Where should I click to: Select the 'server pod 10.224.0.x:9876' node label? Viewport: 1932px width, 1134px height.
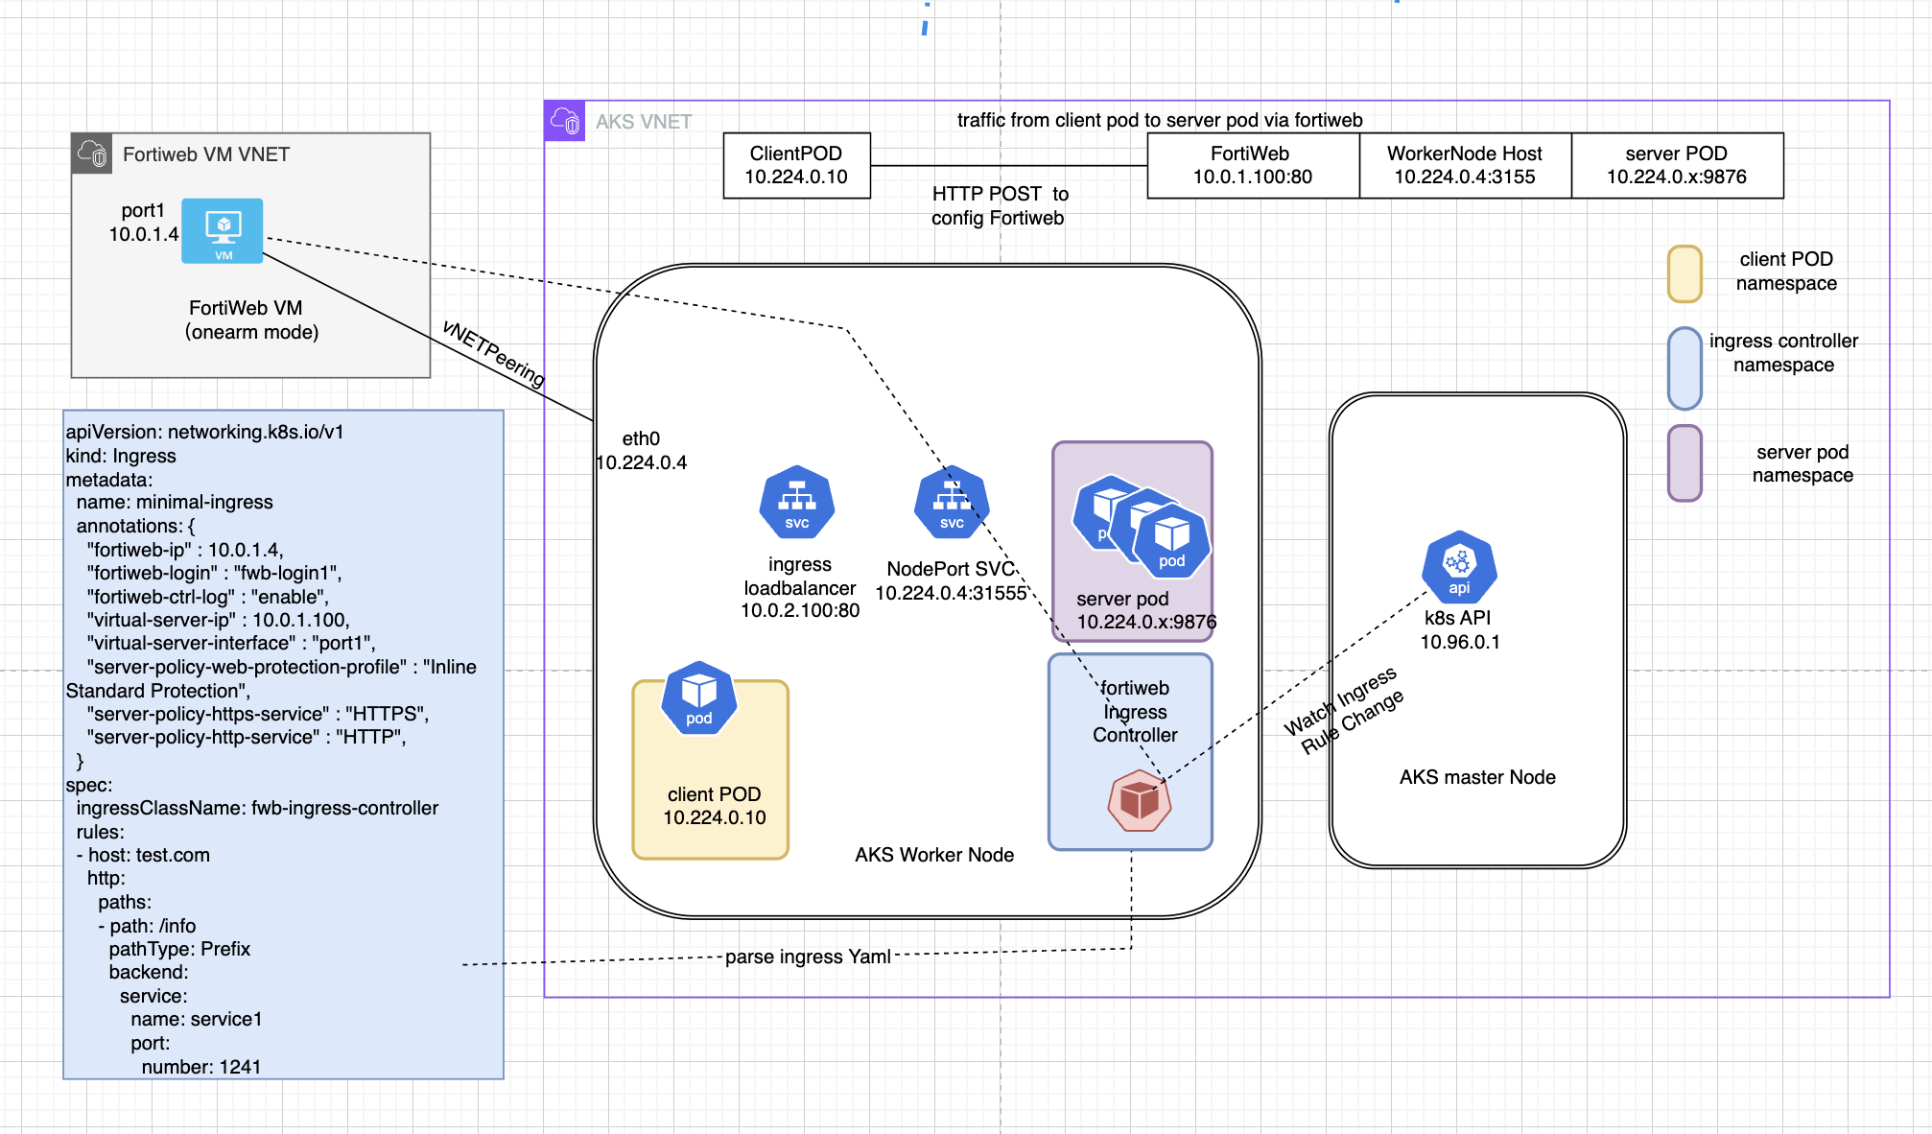(x=1146, y=610)
